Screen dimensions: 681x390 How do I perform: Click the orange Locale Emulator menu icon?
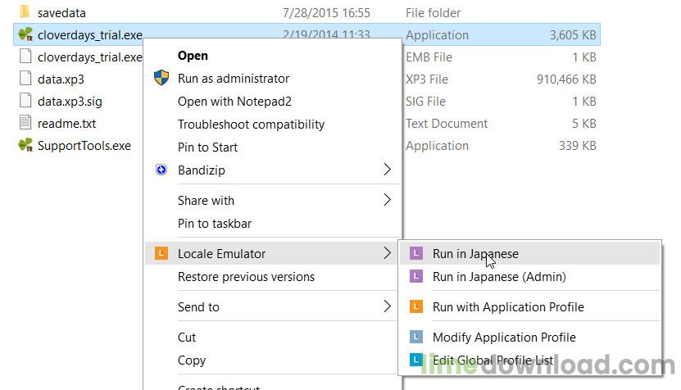point(161,254)
